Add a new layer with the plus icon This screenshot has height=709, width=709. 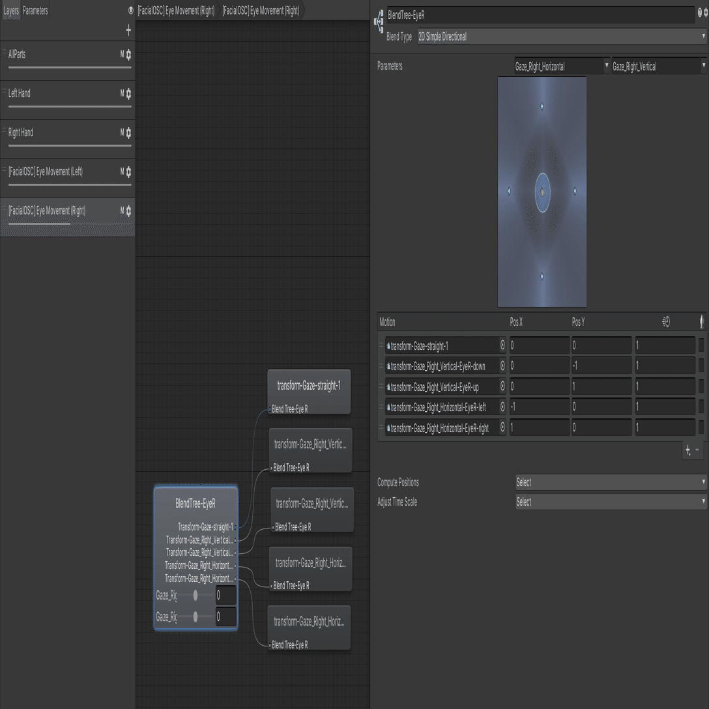pos(128,30)
